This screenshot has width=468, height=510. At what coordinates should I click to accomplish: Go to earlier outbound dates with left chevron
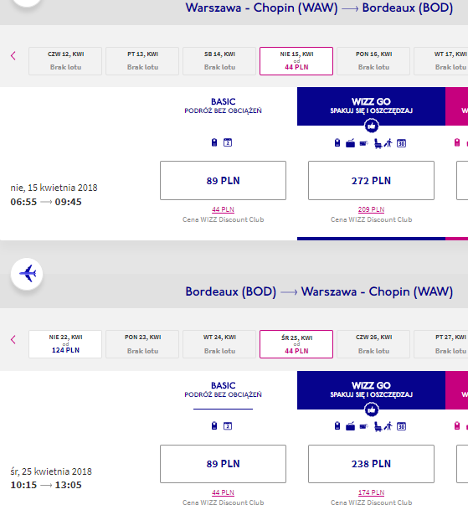click(13, 55)
